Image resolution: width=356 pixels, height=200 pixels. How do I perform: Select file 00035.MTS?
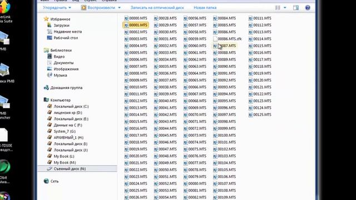(x=167, y=67)
